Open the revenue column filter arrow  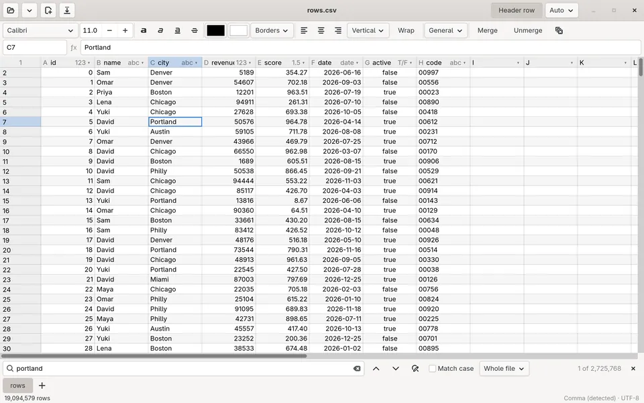[x=250, y=63]
